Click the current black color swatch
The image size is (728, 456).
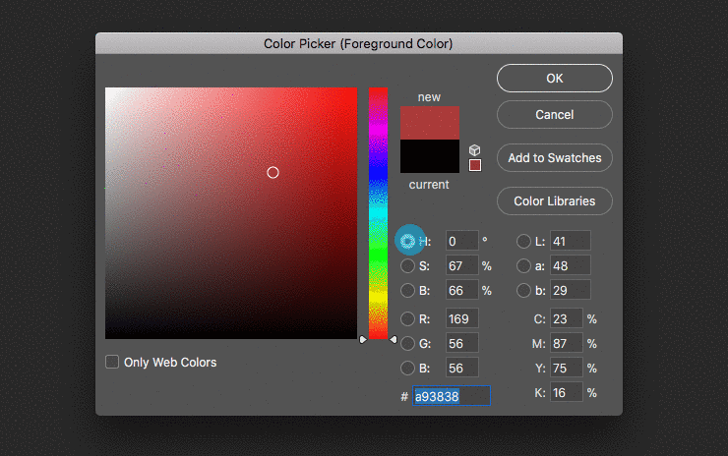pos(430,156)
